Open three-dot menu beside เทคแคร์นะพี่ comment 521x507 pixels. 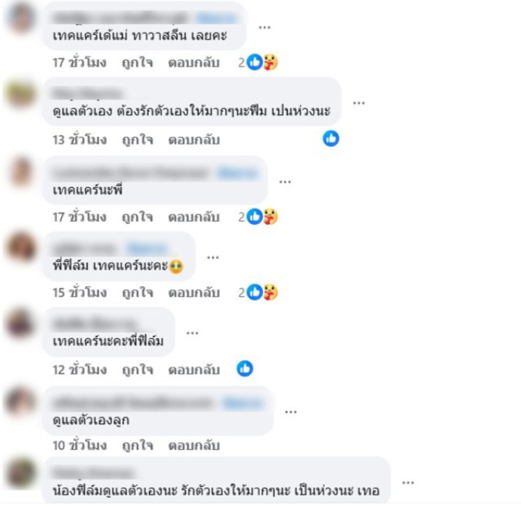pos(285,181)
